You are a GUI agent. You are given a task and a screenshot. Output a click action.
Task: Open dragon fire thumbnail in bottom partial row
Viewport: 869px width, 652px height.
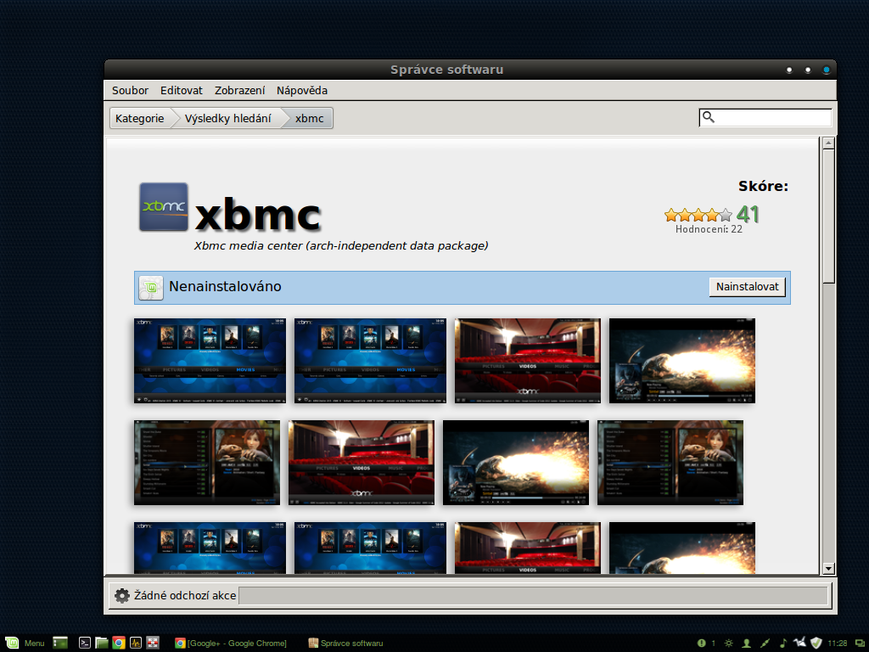(681, 548)
